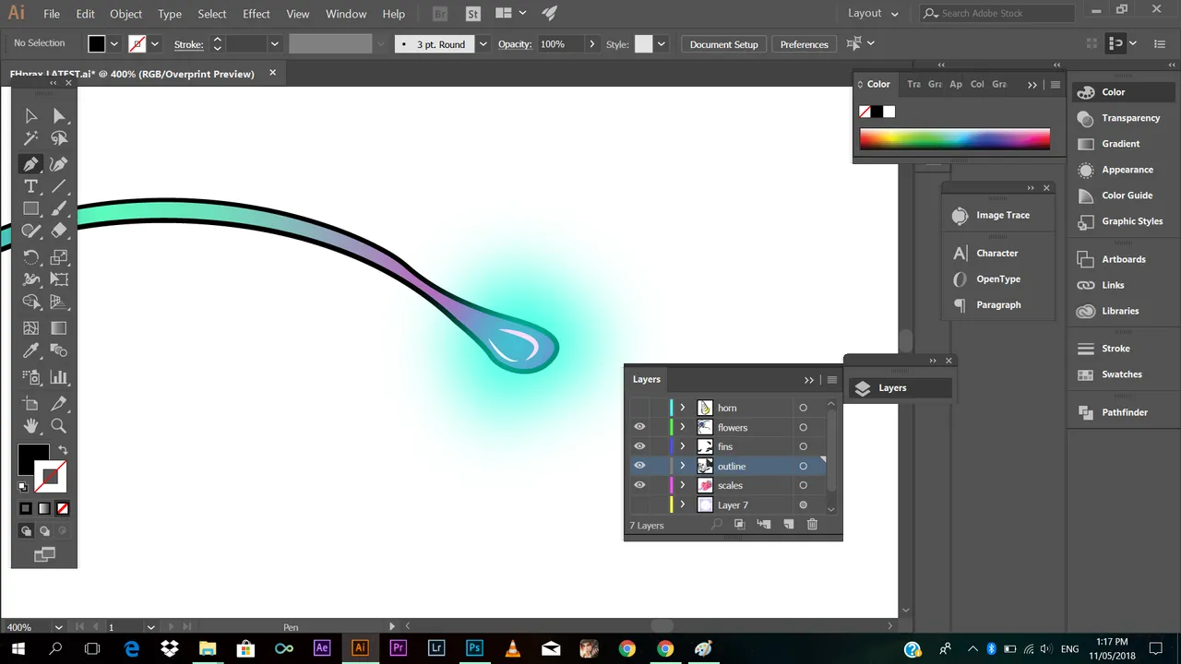1181x664 pixels.
Task: Hide the flowers layer
Action: coord(639,427)
